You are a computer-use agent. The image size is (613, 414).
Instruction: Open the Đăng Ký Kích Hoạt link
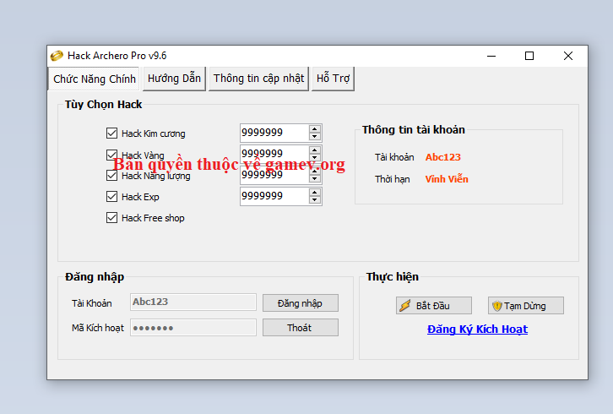477,329
